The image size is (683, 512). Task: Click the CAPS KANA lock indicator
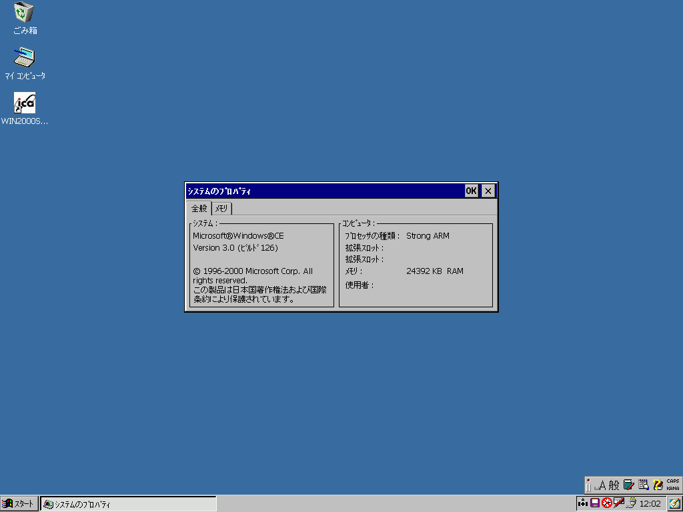[673, 485]
